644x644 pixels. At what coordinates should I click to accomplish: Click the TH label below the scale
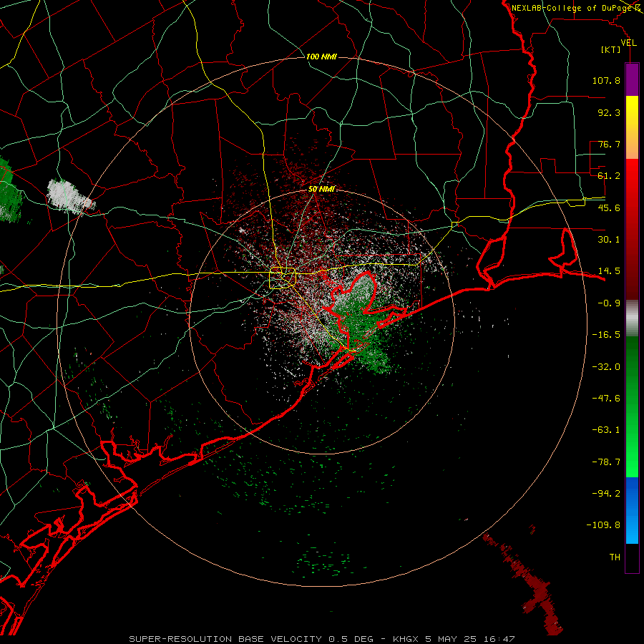615,557
